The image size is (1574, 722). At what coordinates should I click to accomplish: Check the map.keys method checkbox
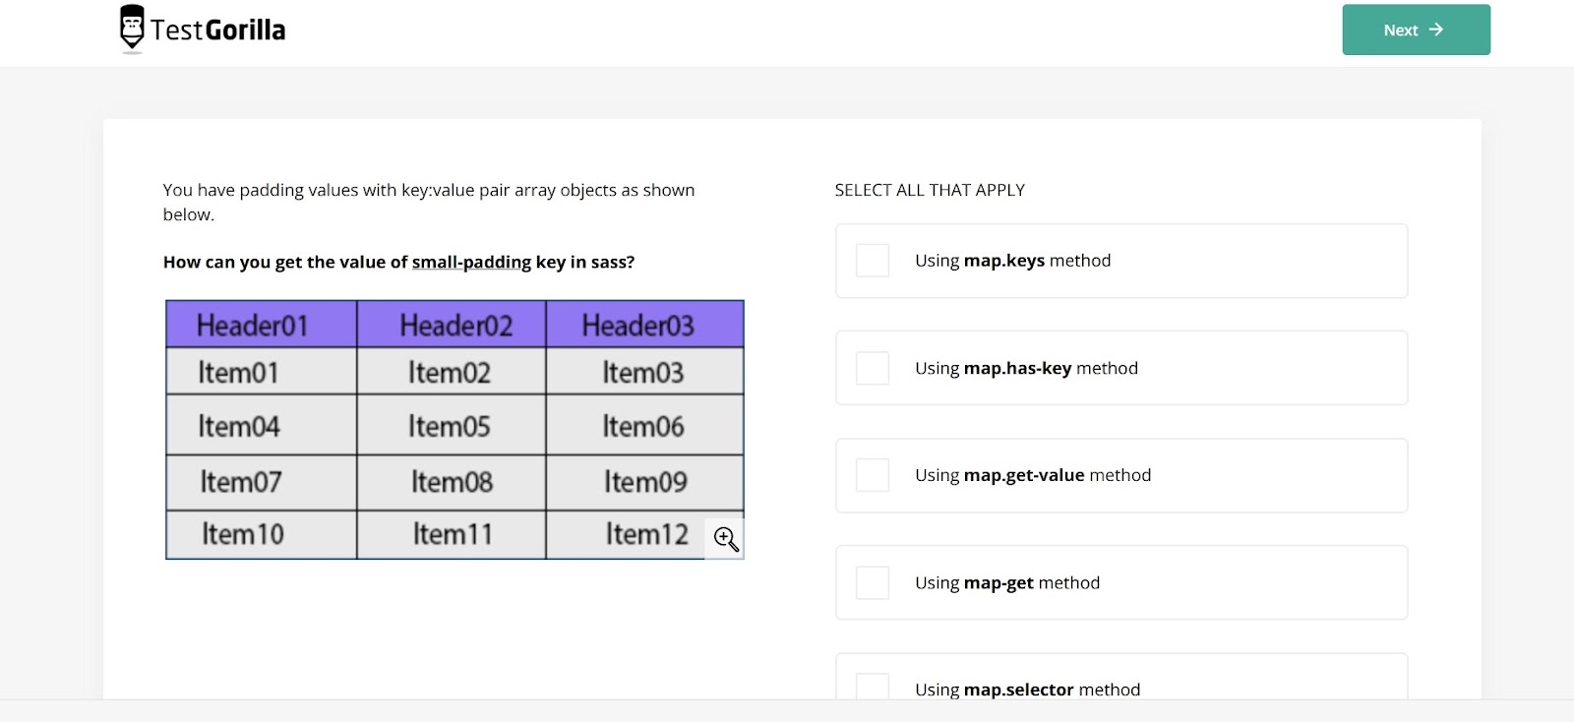click(x=873, y=261)
